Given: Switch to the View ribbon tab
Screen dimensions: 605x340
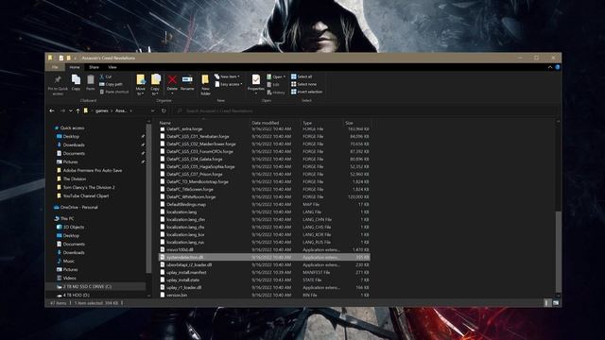Looking at the screenshot, I should [x=112, y=67].
